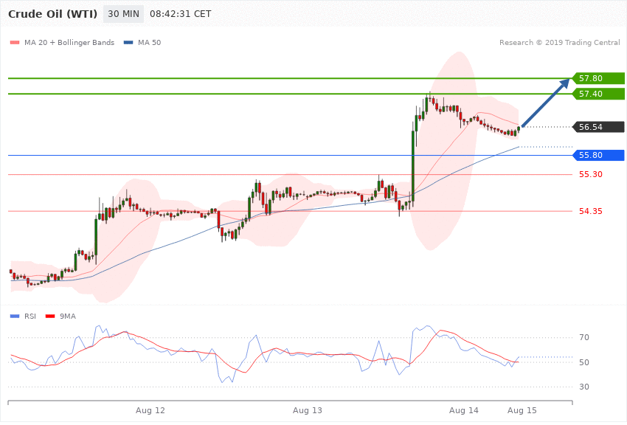
Task: Click the Crude Oil (WTI) title
Action: coord(53,14)
